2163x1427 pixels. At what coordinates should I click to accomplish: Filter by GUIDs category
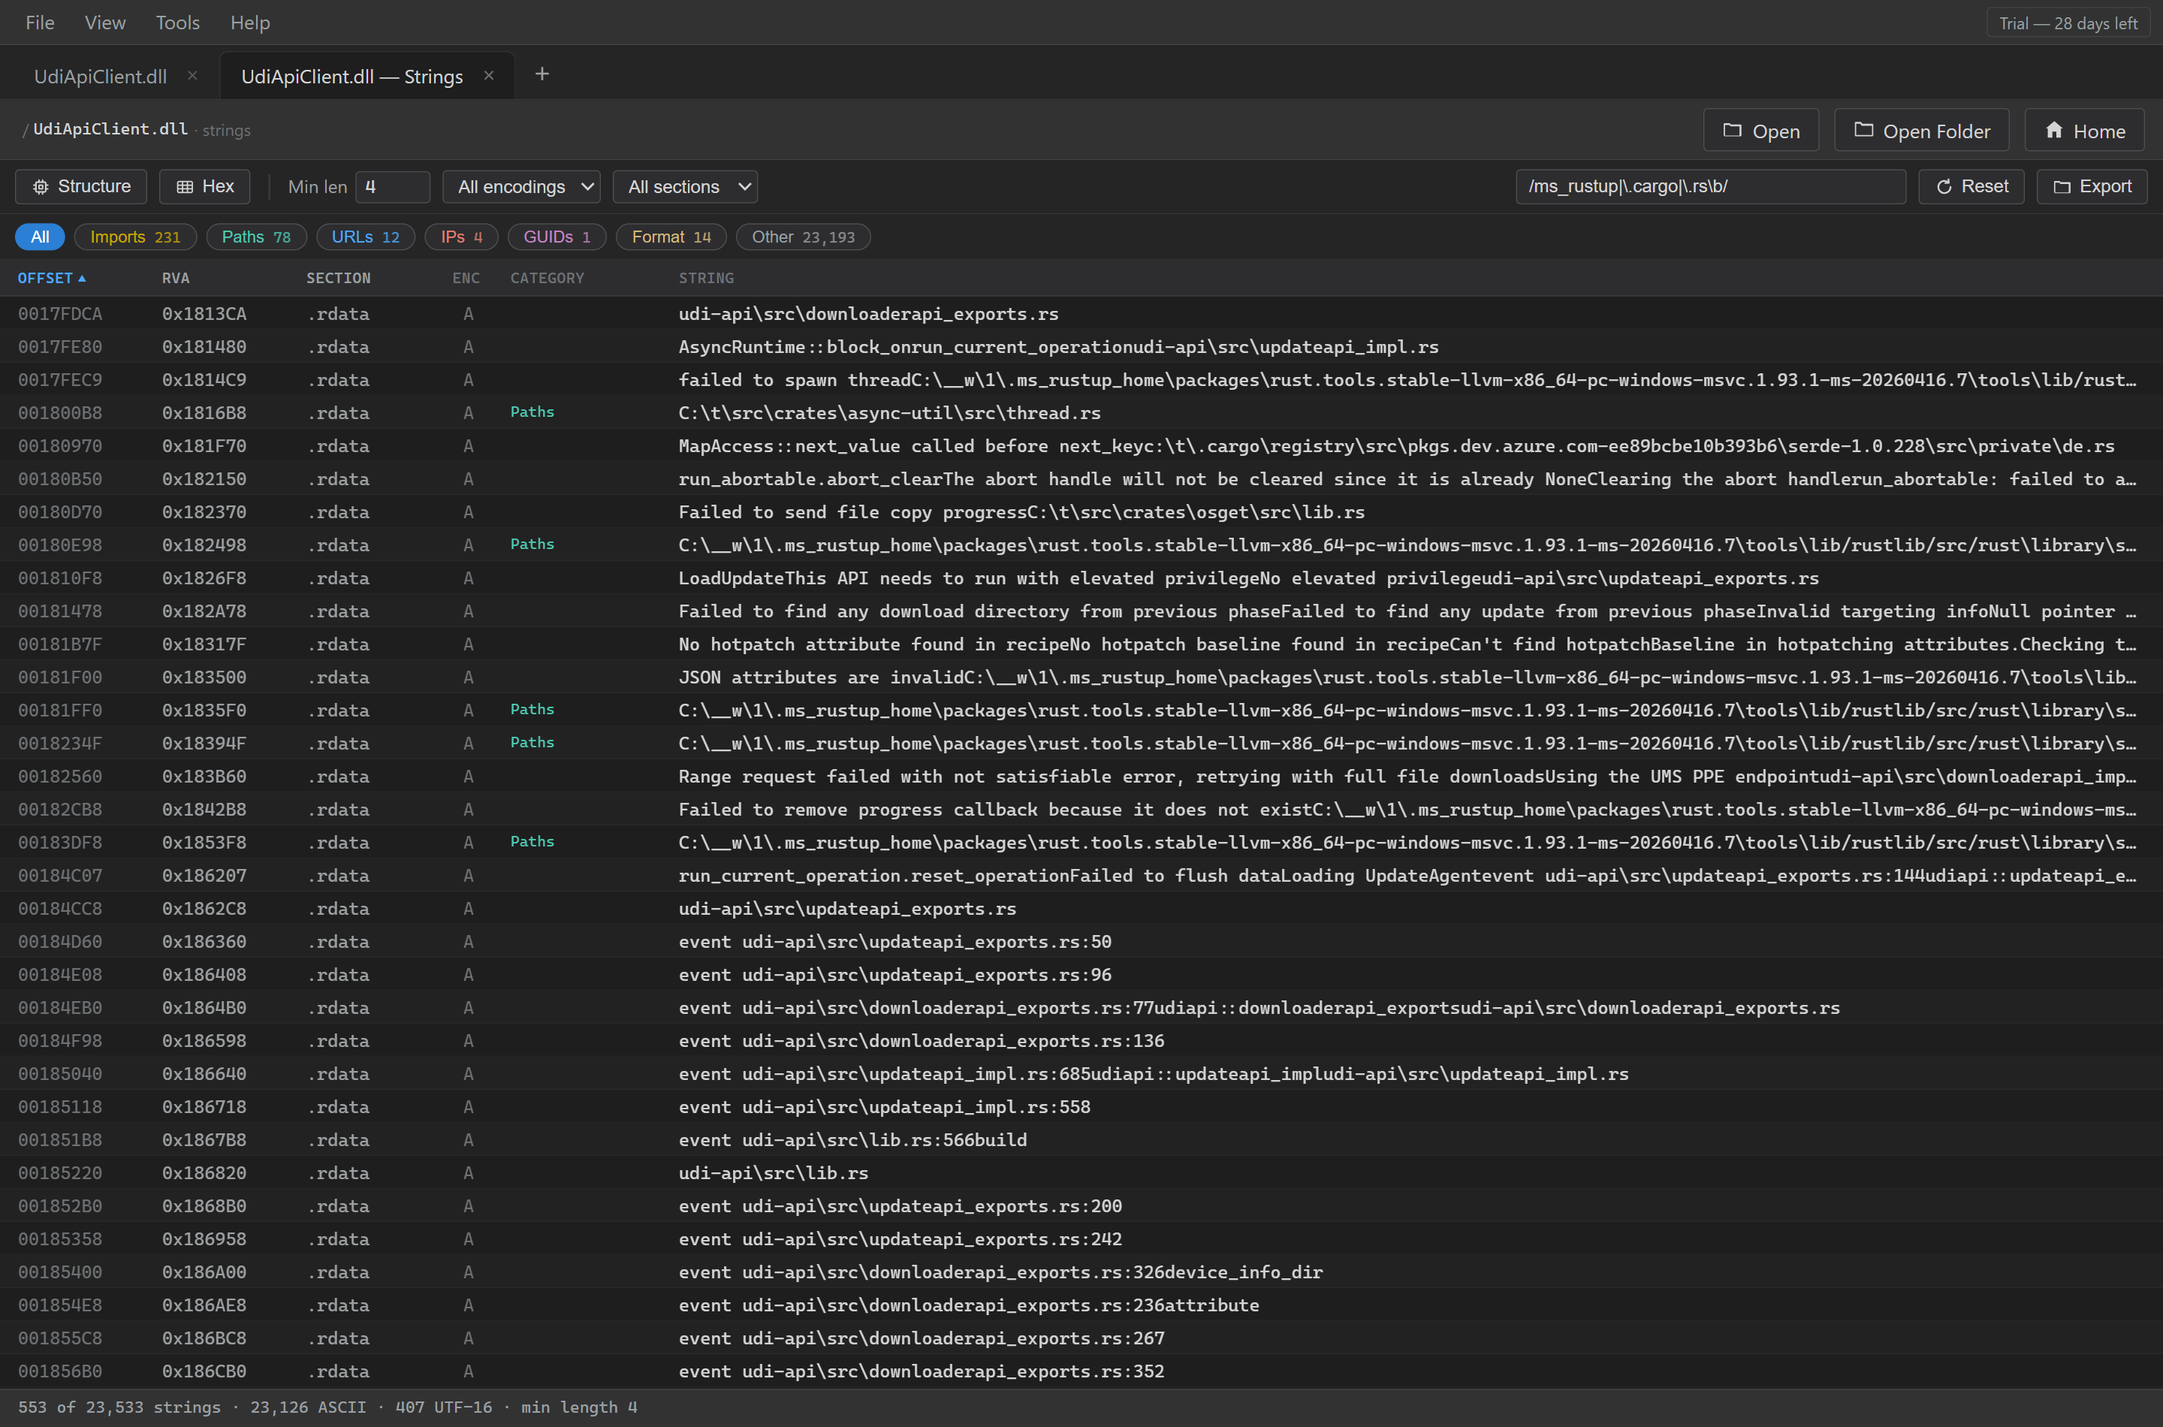click(x=557, y=237)
